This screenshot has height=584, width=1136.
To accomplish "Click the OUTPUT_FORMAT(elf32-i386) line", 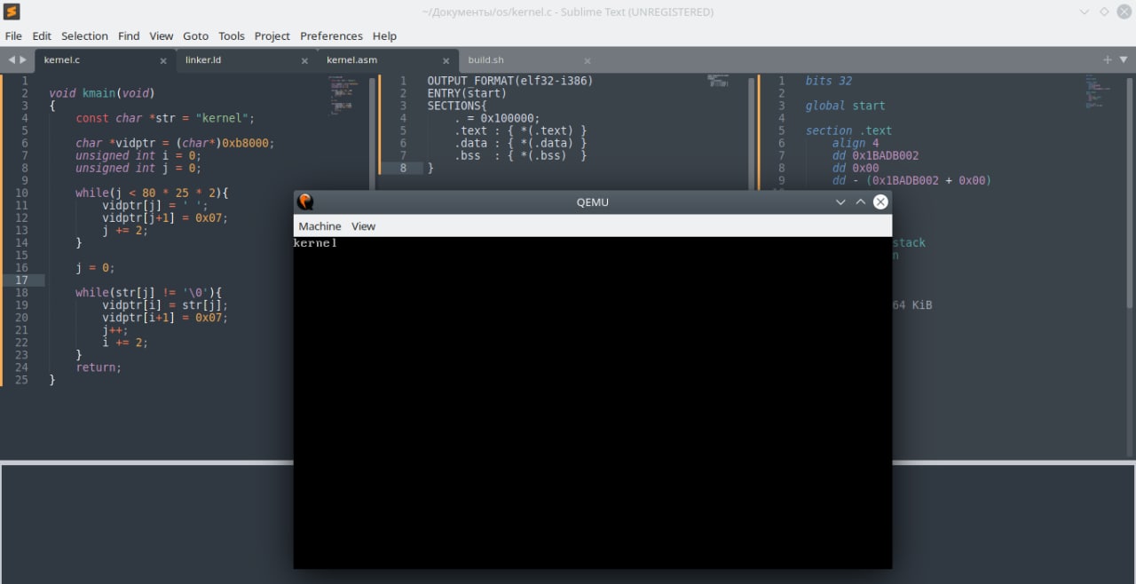I will (510, 81).
